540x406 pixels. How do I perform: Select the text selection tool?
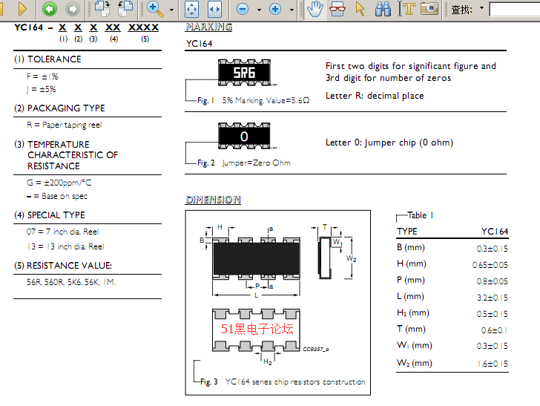tap(406, 9)
